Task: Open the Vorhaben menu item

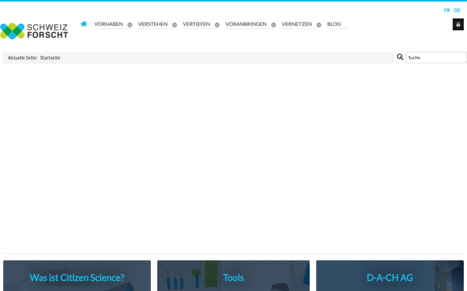Action: click(x=108, y=24)
